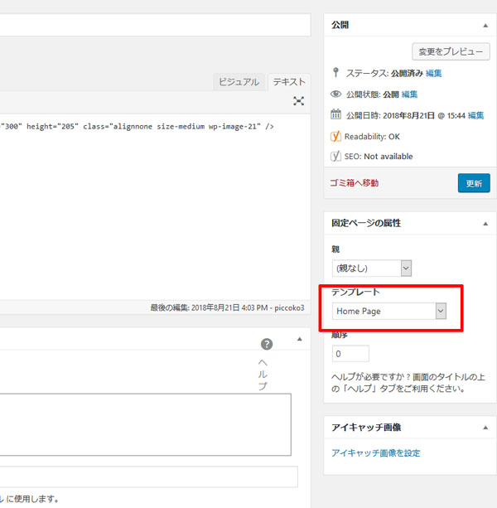Click inside the HTML text editor area
The height and width of the screenshot is (508, 497).
pos(155,207)
